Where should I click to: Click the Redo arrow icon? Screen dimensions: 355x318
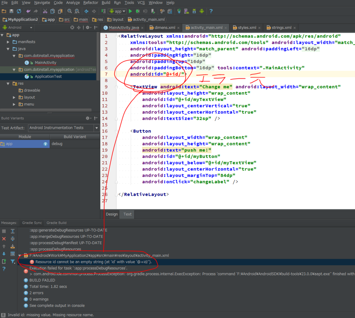pos(36,11)
